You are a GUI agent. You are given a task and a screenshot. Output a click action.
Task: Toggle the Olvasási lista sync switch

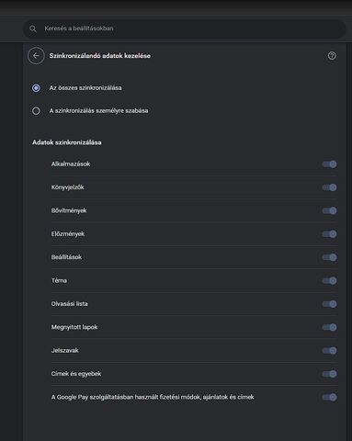pos(329,304)
